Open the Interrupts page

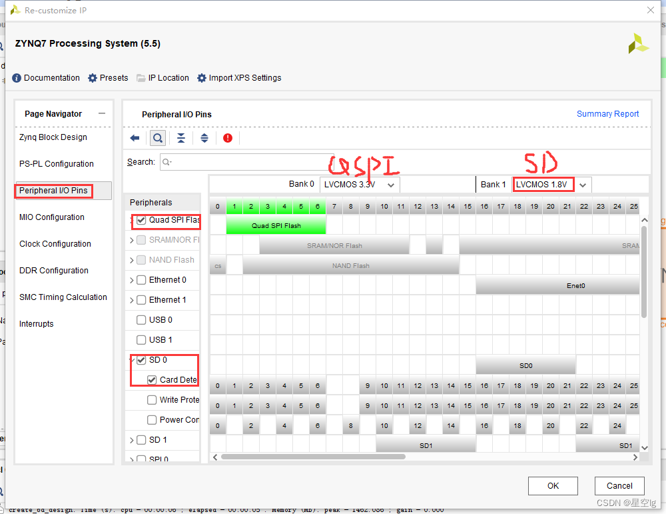point(37,324)
